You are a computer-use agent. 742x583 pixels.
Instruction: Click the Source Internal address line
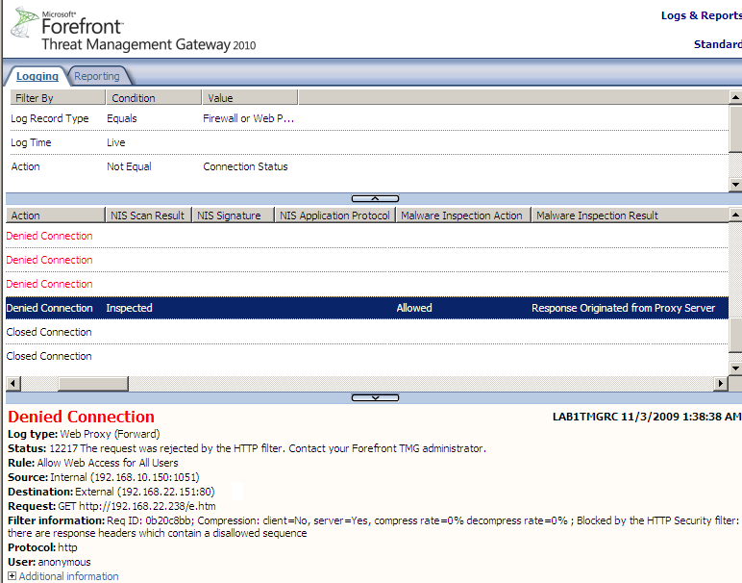point(104,477)
